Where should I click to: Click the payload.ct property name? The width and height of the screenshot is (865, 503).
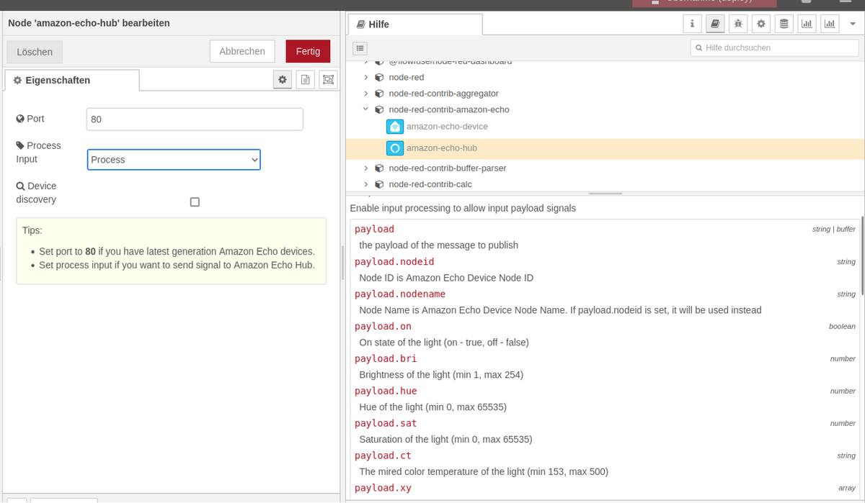click(383, 456)
